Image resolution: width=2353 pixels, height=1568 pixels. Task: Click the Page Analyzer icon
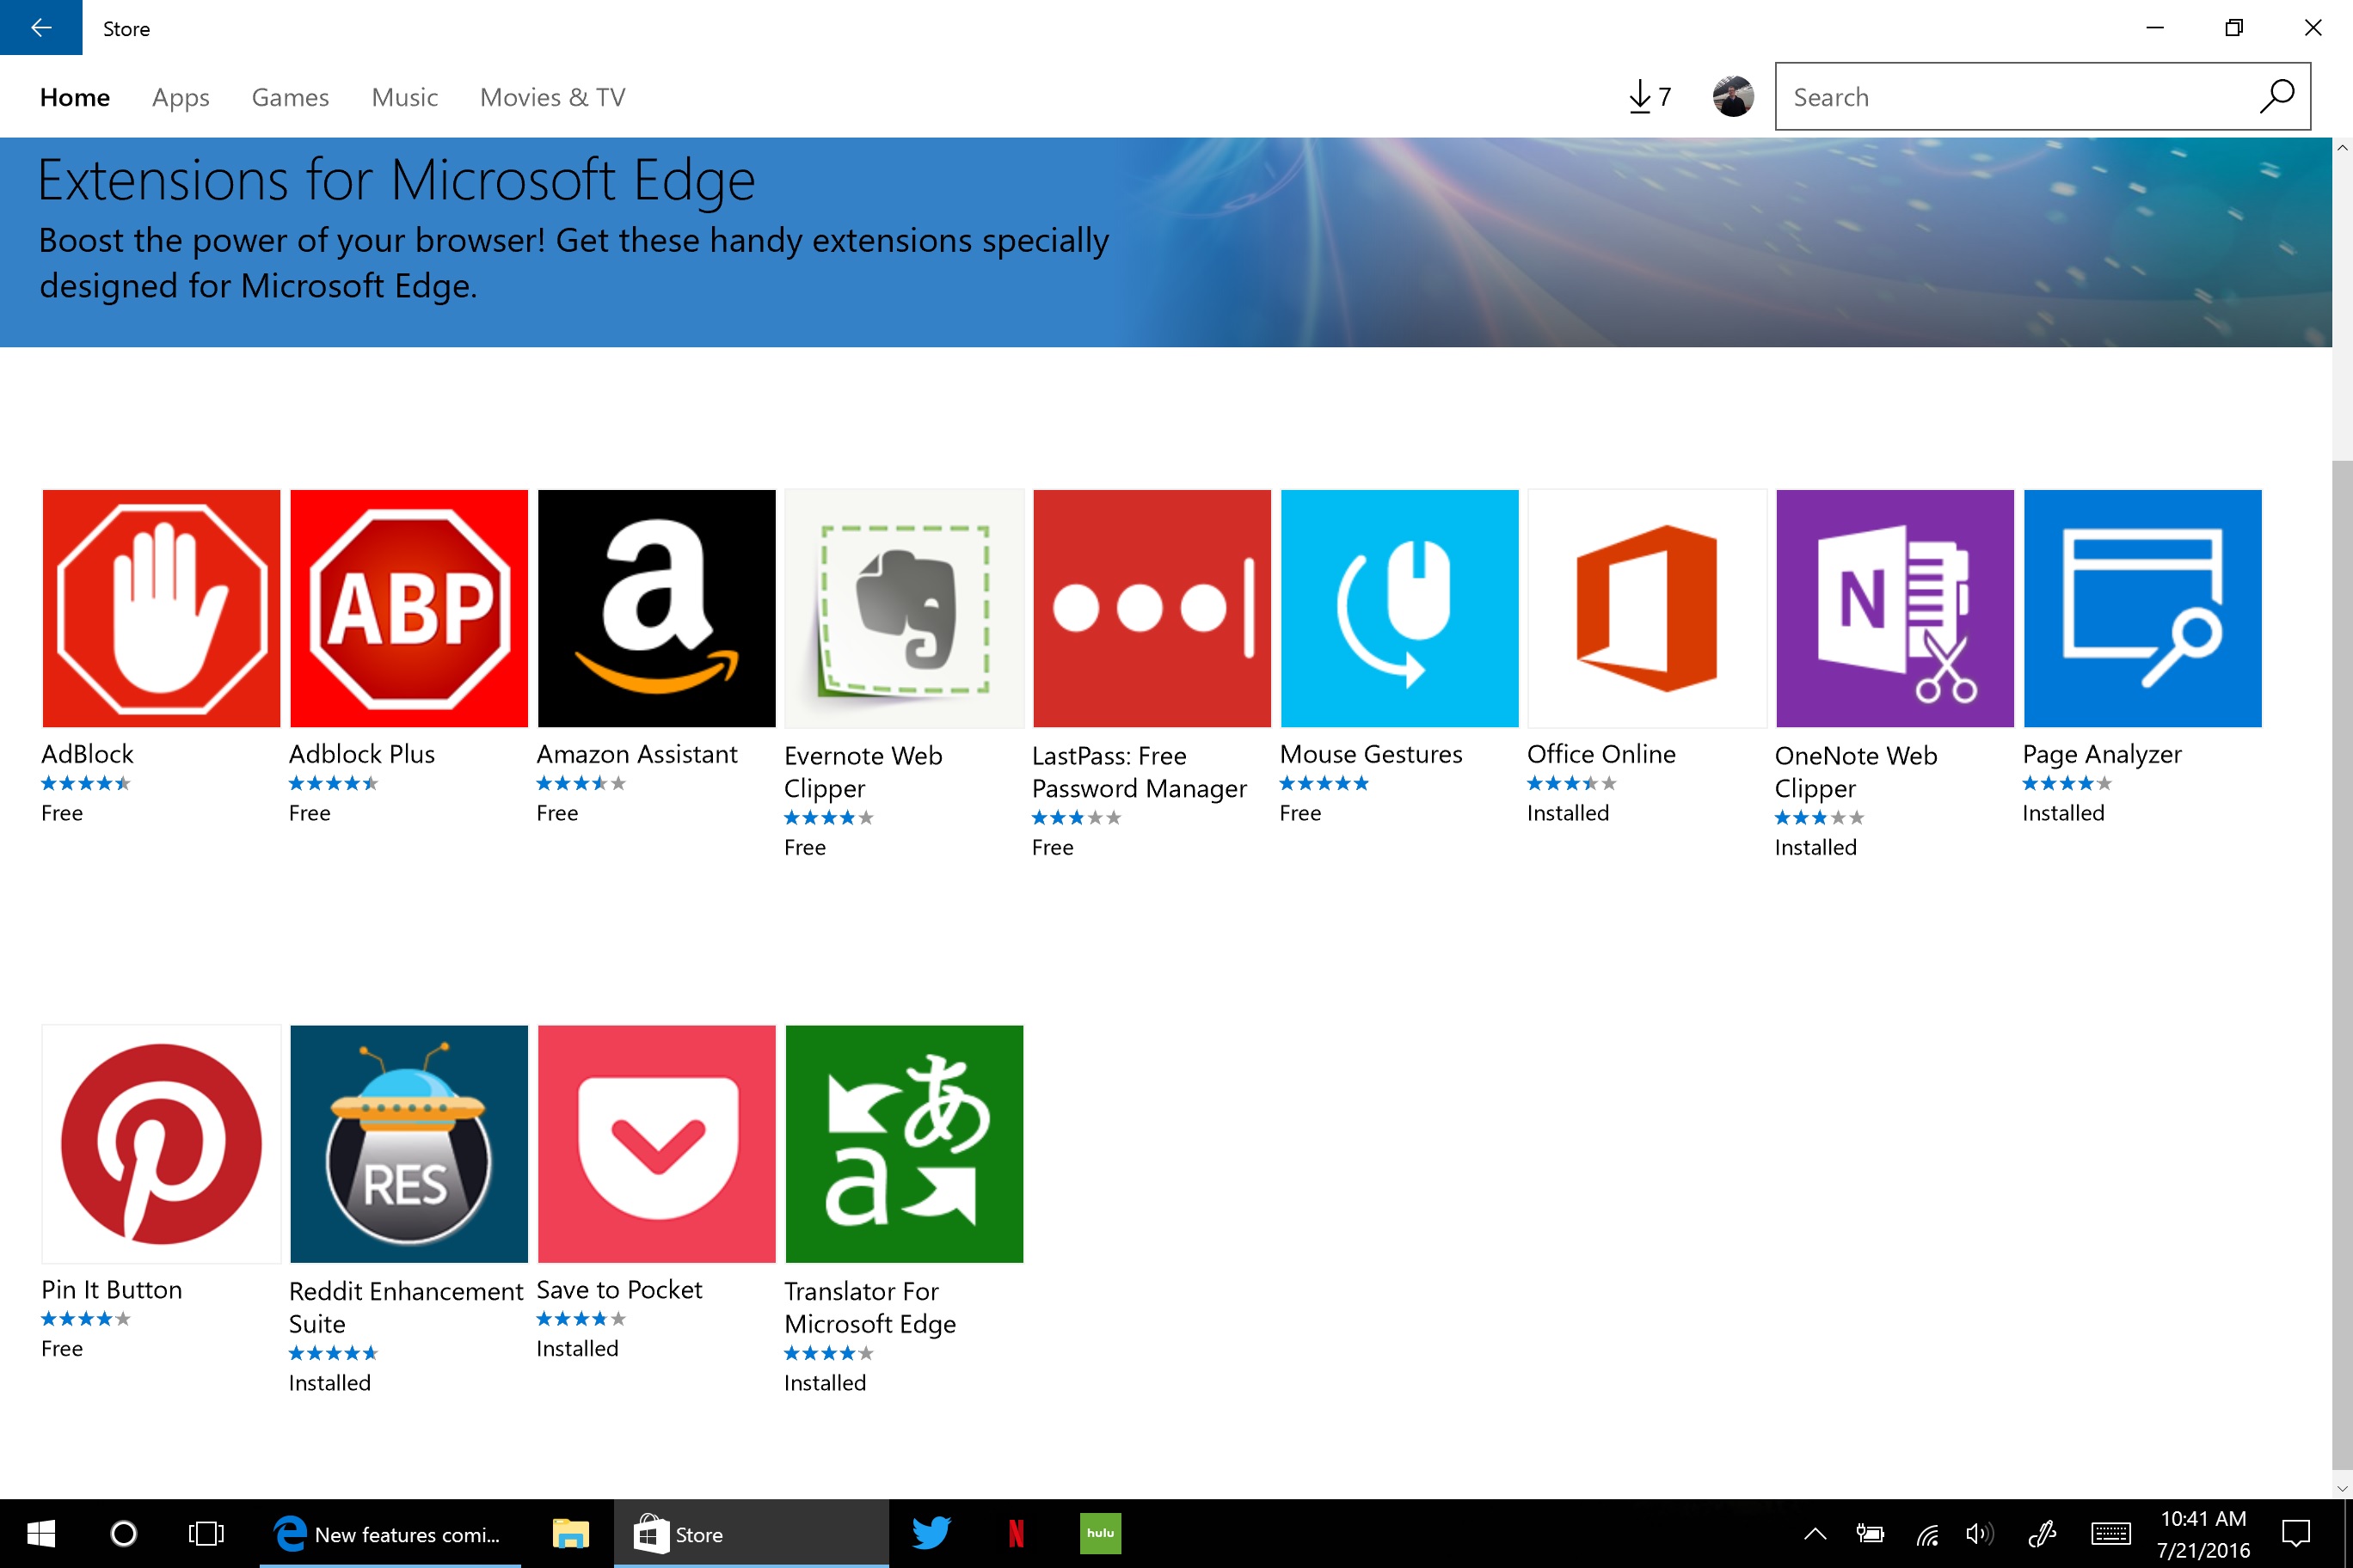[x=2143, y=608]
